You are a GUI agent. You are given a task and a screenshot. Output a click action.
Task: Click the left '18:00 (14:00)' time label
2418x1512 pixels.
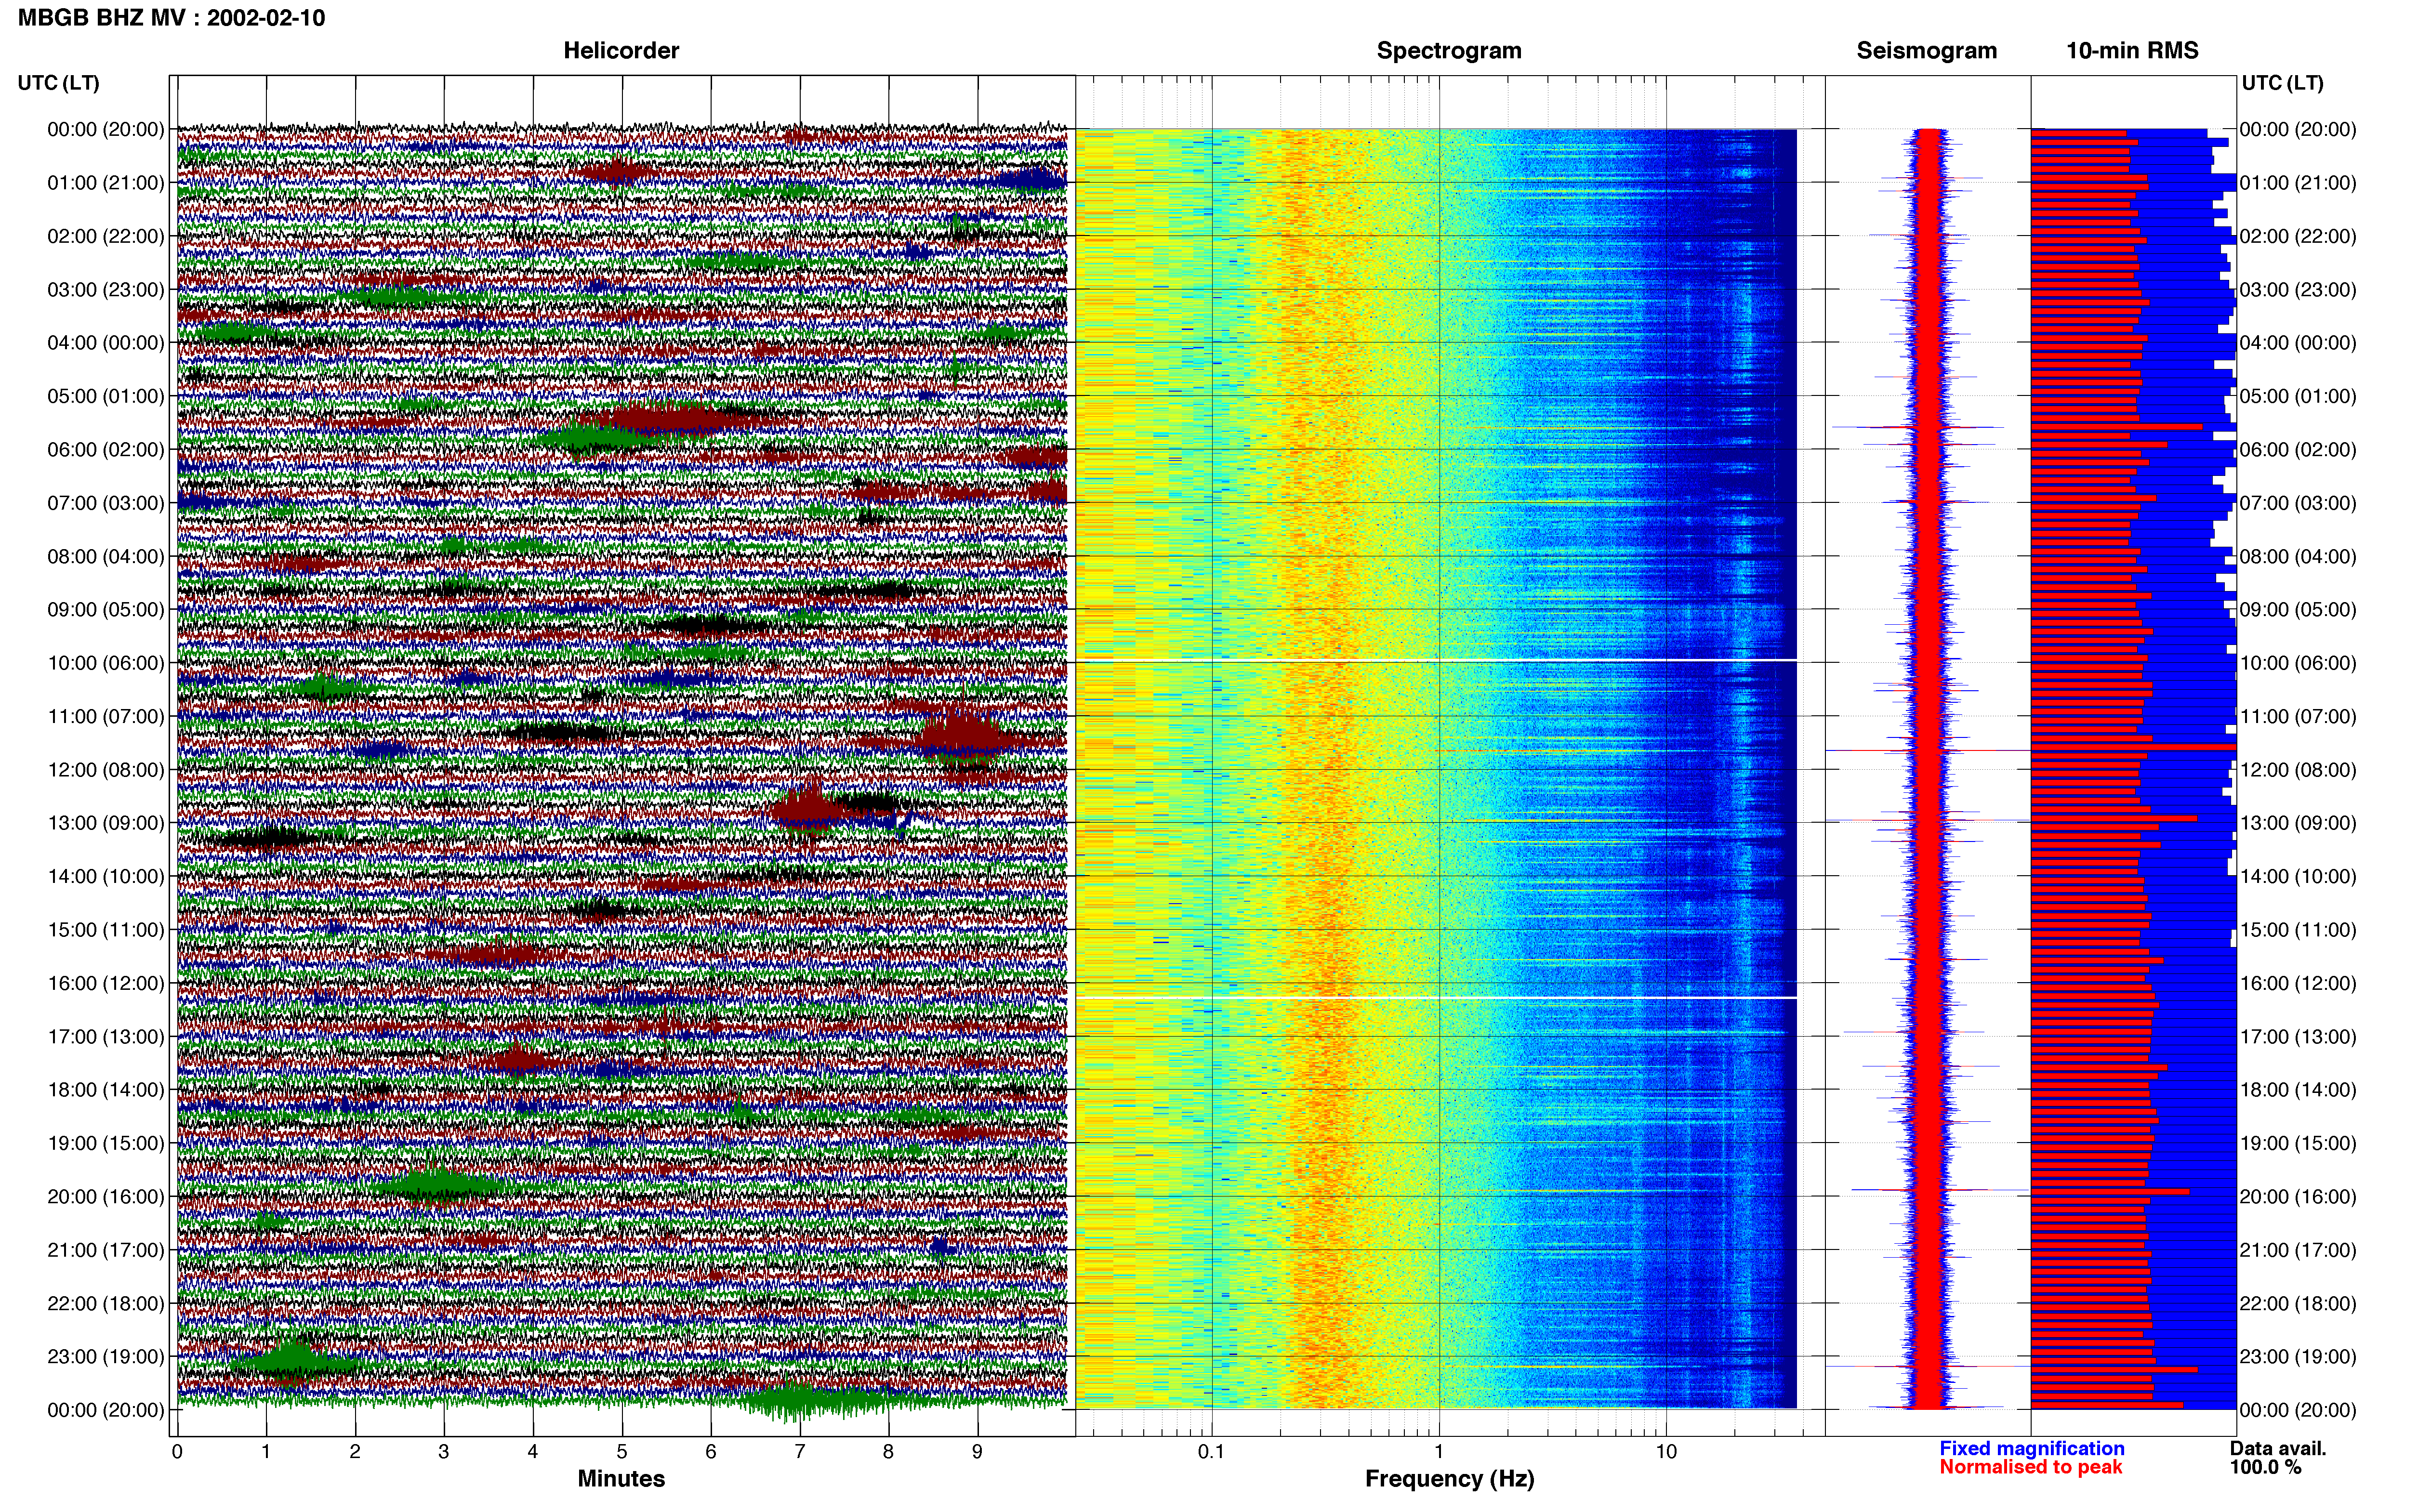point(106,1090)
